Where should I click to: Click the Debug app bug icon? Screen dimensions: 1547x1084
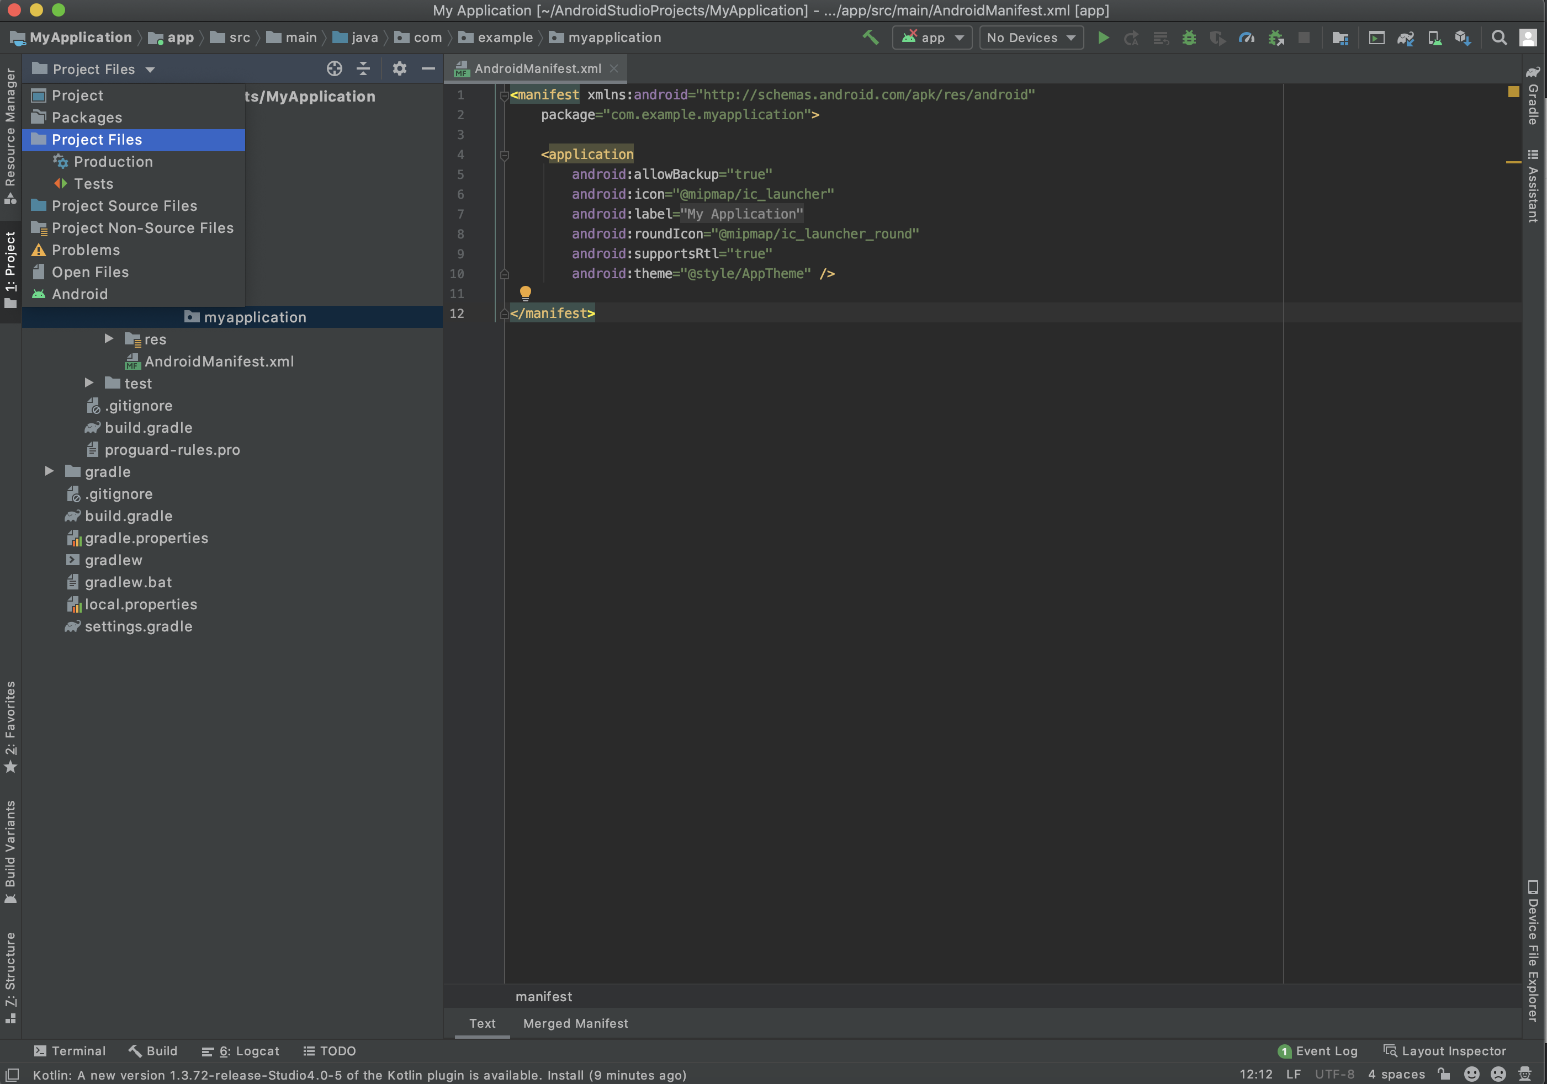pos(1189,38)
